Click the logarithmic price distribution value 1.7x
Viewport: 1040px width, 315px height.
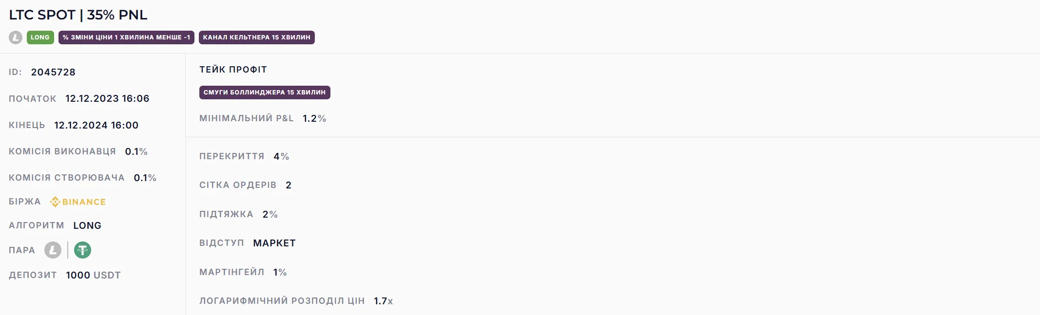click(x=383, y=301)
